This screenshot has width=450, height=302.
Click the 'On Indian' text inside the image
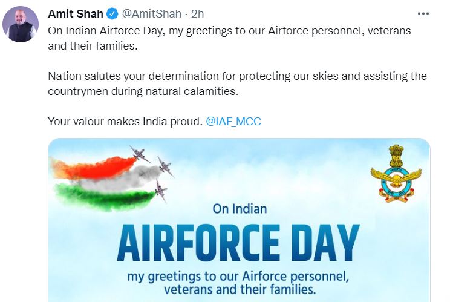click(240, 209)
